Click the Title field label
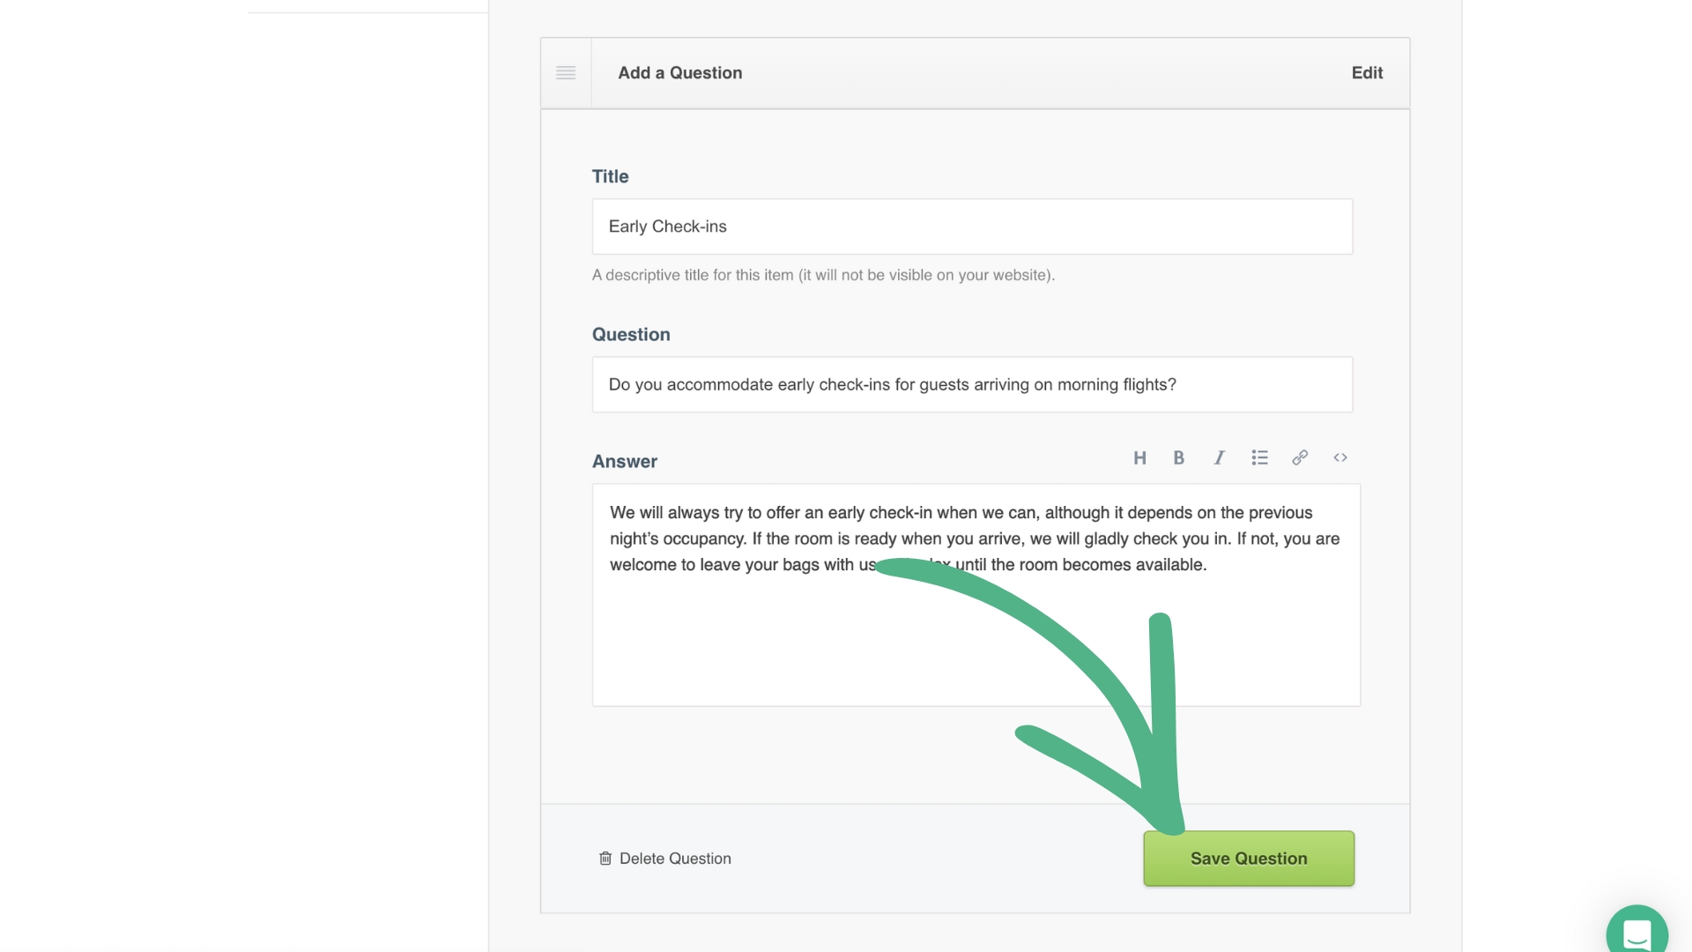 pos(610,176)
